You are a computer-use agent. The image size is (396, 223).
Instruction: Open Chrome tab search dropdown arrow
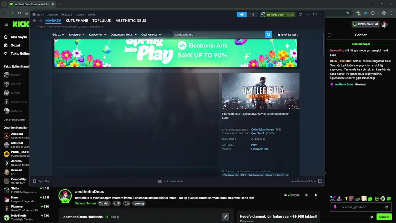click(x=4, y=4)
